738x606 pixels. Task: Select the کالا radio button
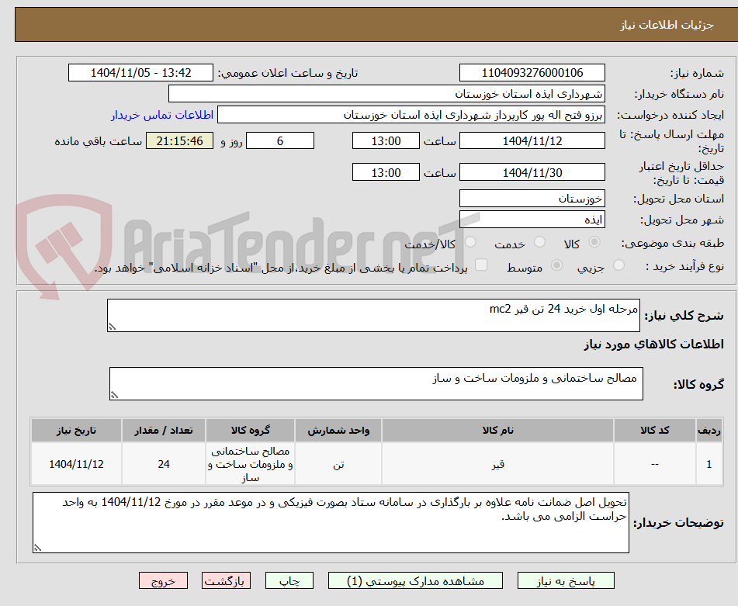(594, 242)
